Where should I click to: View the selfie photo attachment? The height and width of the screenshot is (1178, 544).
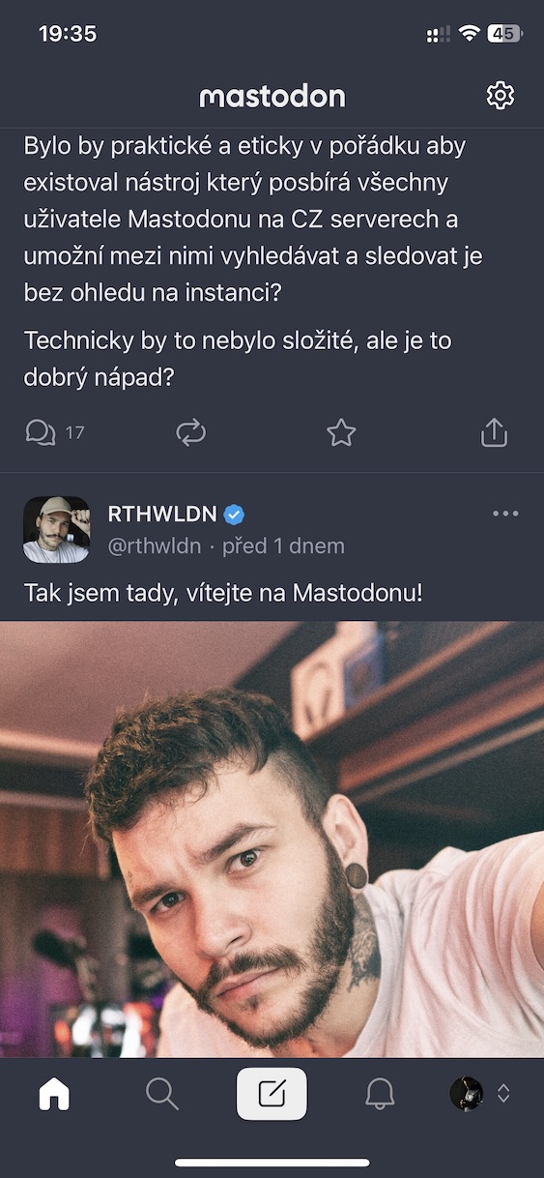pos(272,839)
